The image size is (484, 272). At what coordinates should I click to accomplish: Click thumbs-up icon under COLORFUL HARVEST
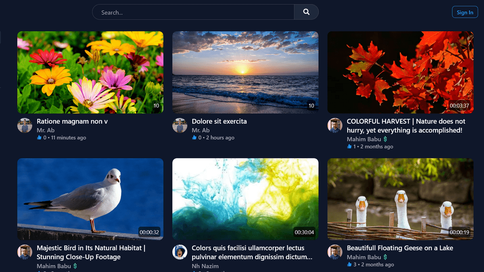tap(349, 146)
